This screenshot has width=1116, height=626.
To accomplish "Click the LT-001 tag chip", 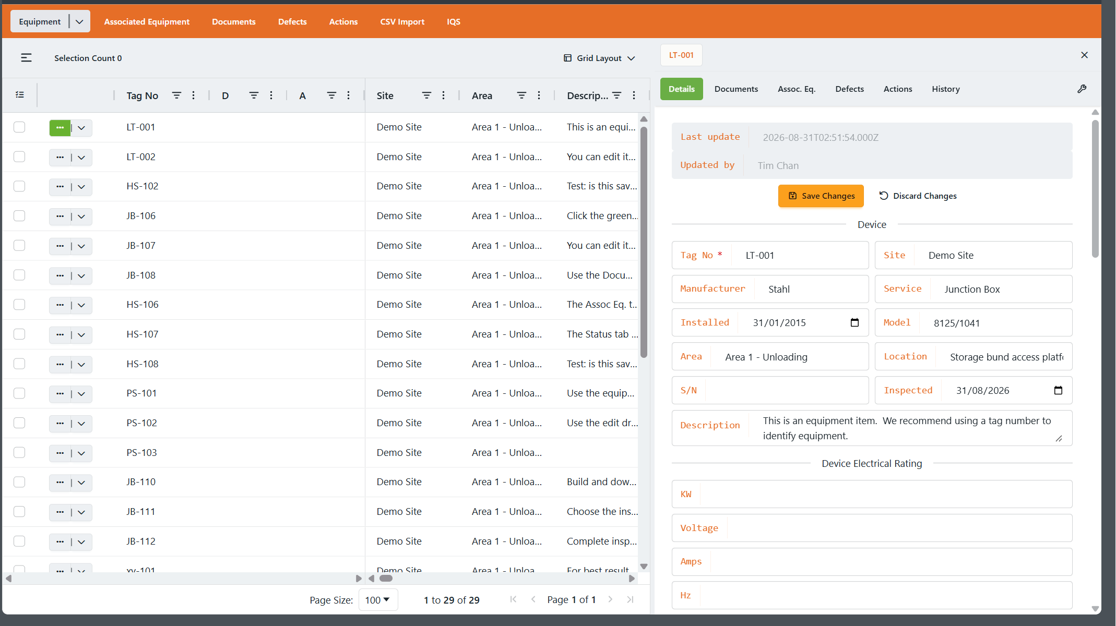I will pos(681,55).
